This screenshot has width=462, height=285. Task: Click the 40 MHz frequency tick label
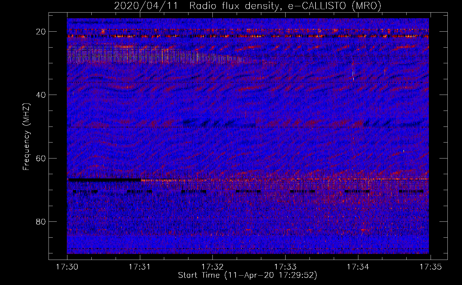coord(41,95)
